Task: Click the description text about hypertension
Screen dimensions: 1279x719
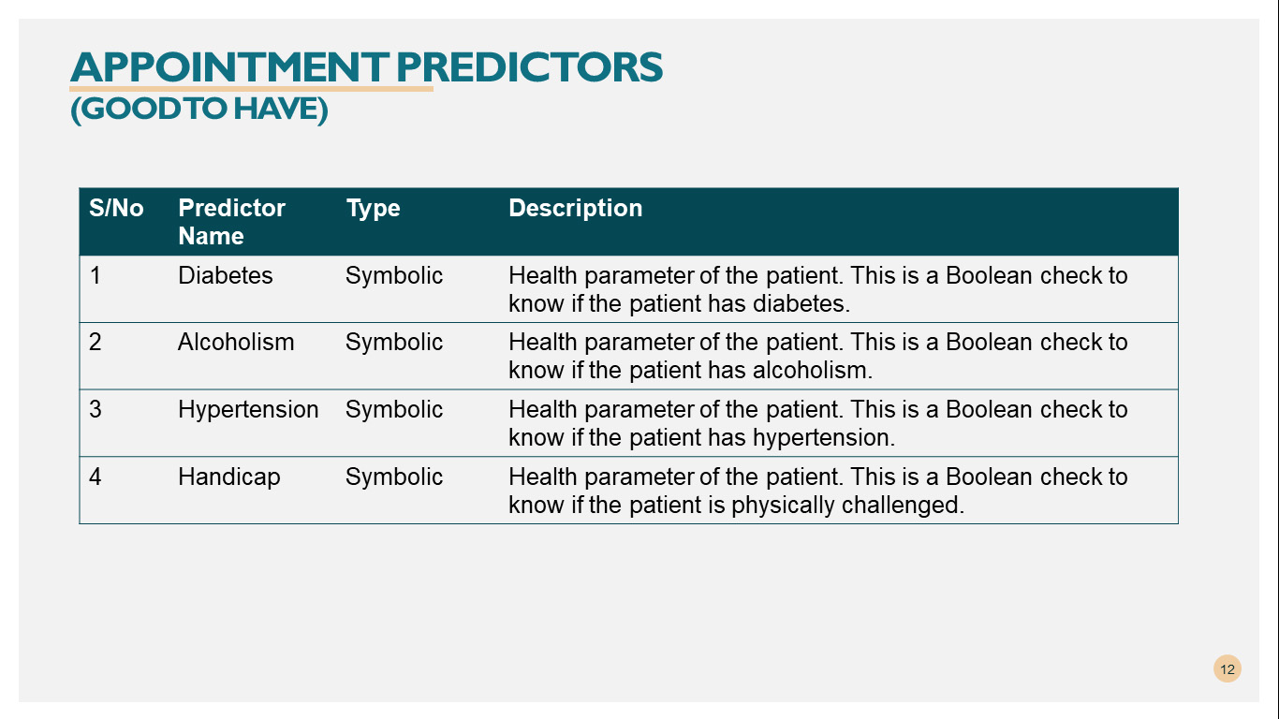Action: click(x=817, y=423)
